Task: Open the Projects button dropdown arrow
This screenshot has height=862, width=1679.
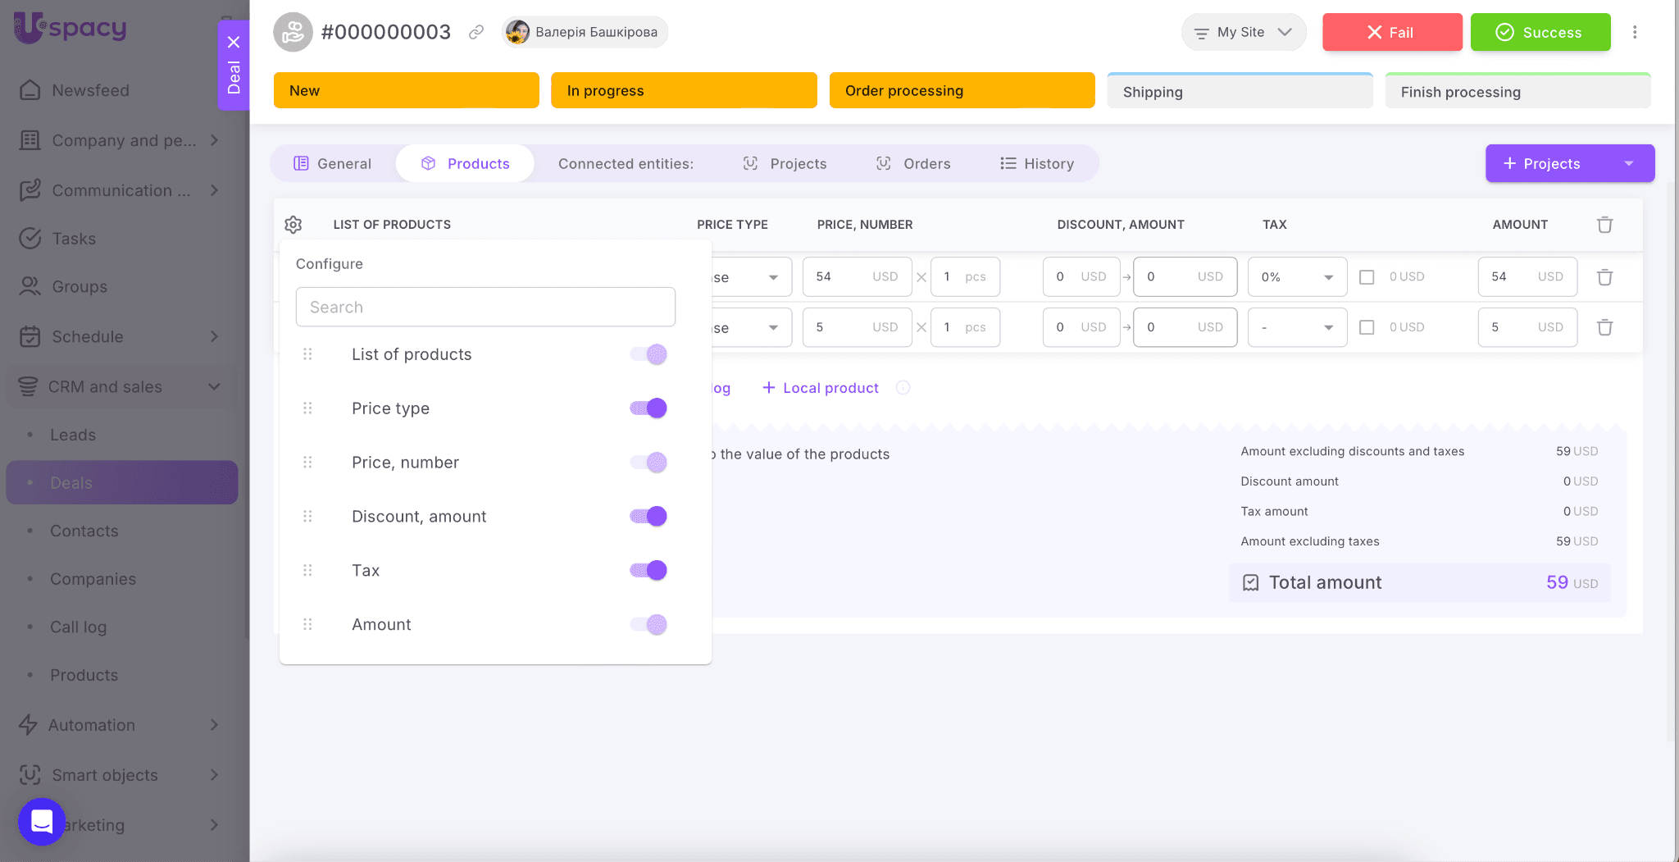Action: point(1628,163)
